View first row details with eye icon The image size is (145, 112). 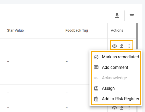114,46
